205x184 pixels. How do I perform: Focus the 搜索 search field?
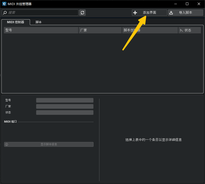40,13
